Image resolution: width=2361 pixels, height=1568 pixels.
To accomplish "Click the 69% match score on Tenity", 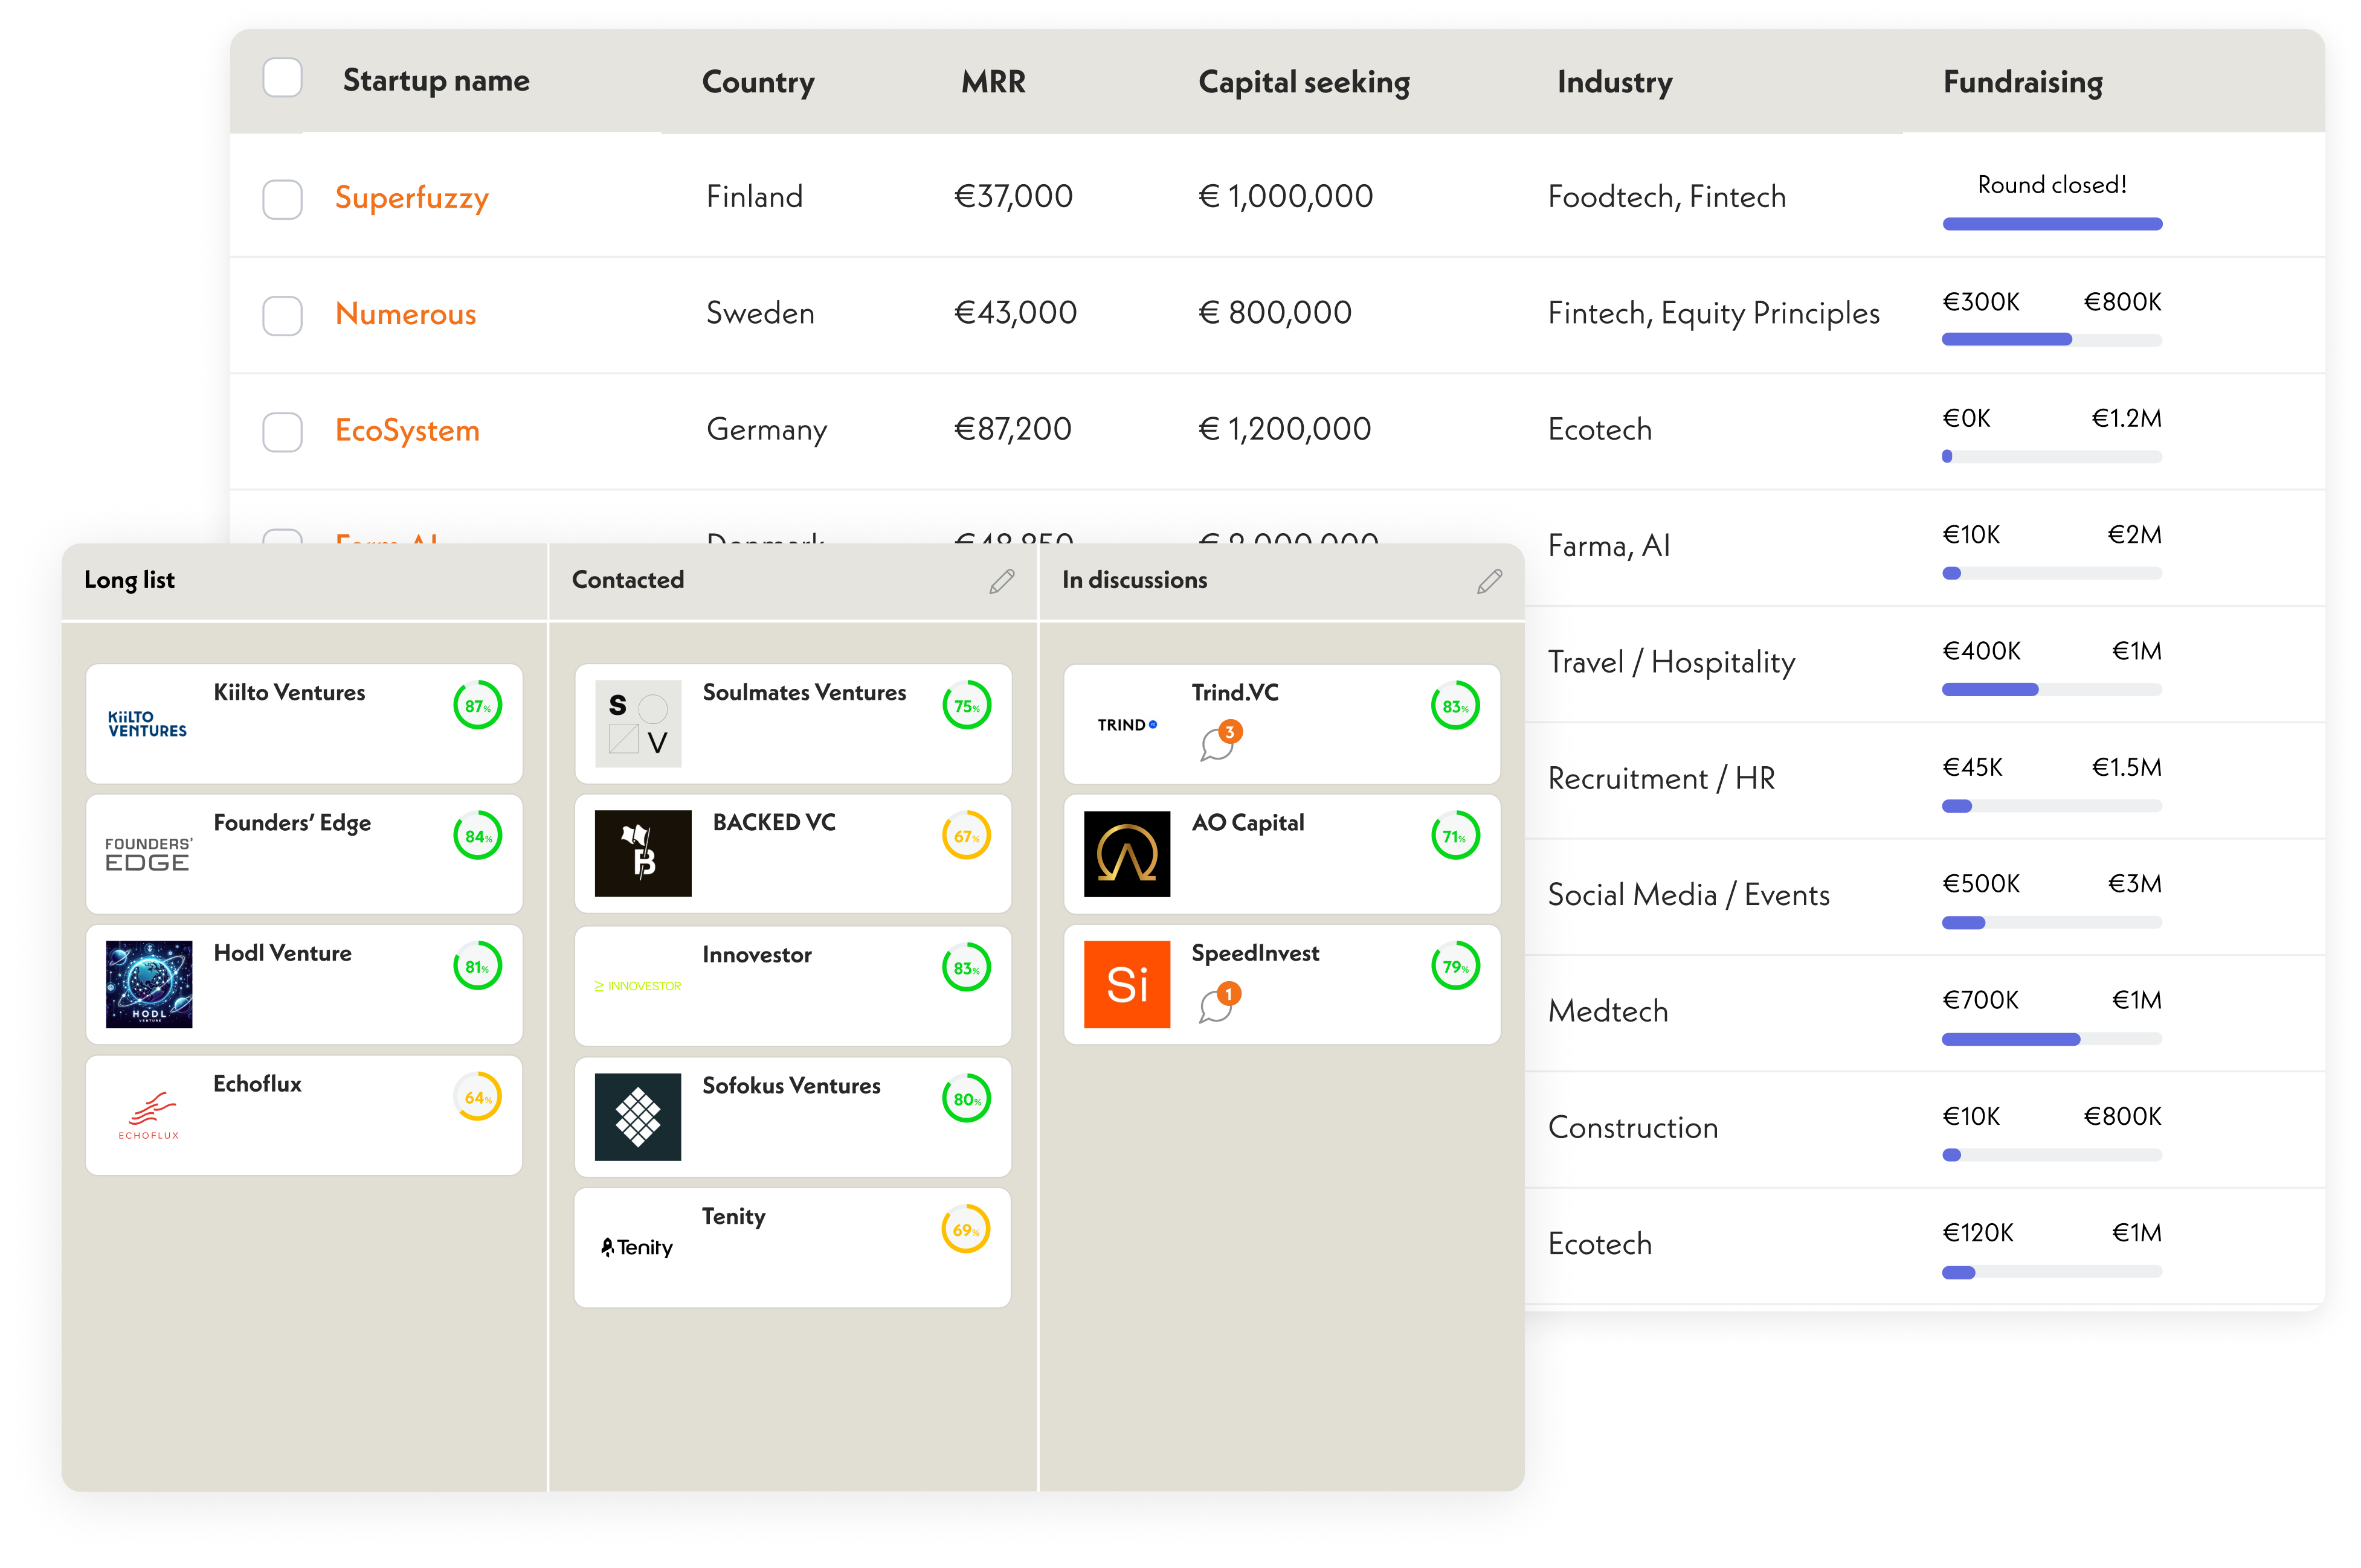I will 965,1230.
